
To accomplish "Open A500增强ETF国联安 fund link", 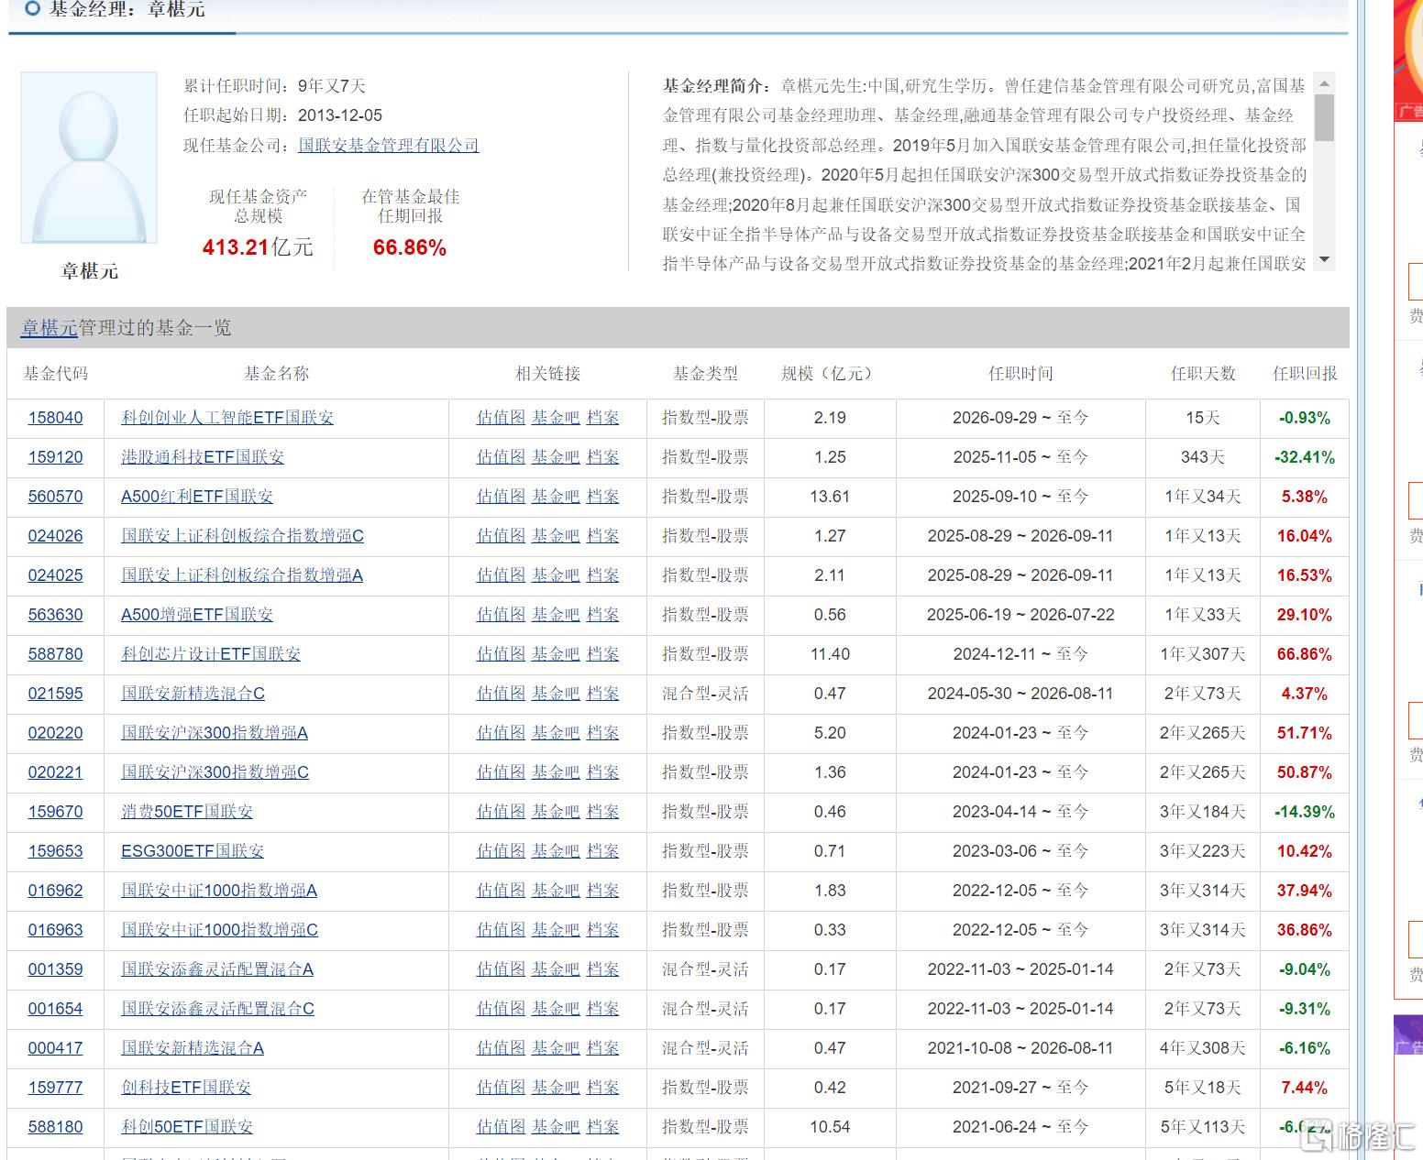I will point(197,615).
